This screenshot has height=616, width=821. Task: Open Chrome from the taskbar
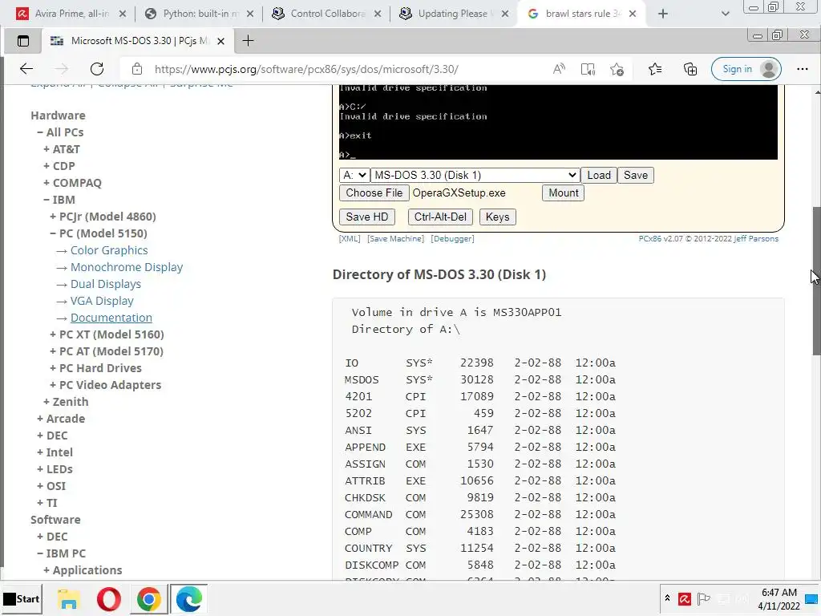coord(148,598)
